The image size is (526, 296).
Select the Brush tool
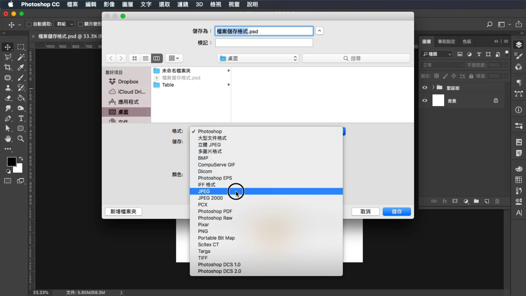21,78
